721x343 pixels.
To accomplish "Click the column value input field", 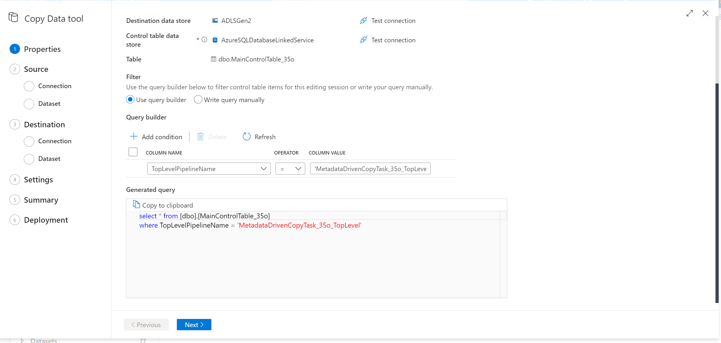I will tap(370, 168).
